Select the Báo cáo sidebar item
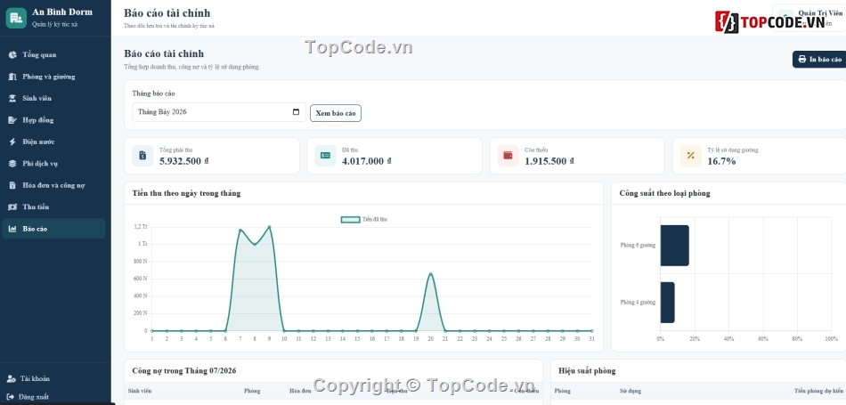The image size is (846, 405). pos(54,229)
